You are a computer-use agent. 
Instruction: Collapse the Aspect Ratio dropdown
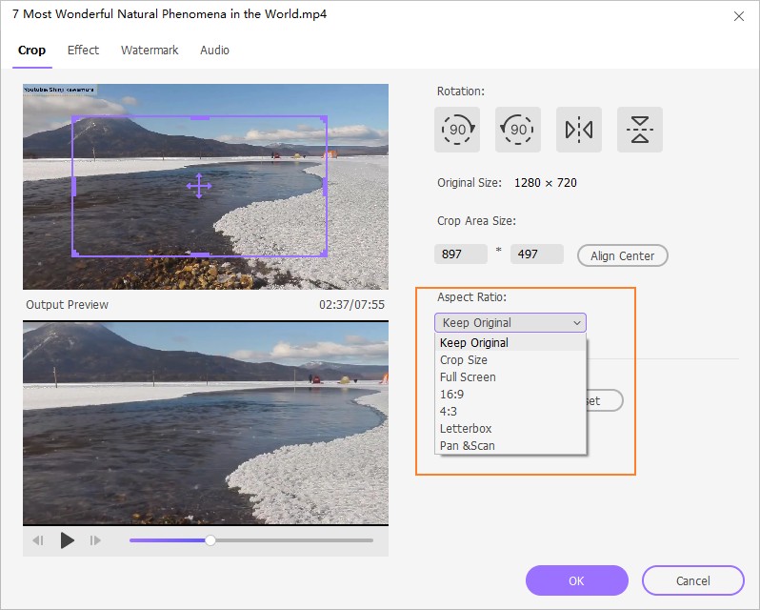click(x=510, y=323)
